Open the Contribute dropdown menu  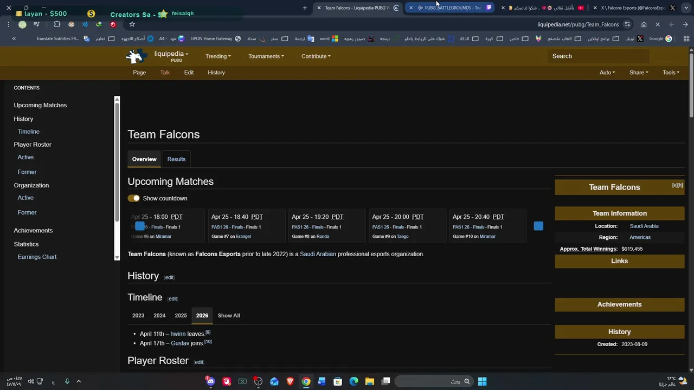tap(316, 56)
